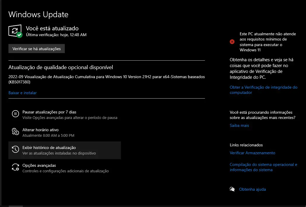Click the gear-sync icon for Opções avançadas
This screenshot has height=207, width=306.
(x=15, y=167)
